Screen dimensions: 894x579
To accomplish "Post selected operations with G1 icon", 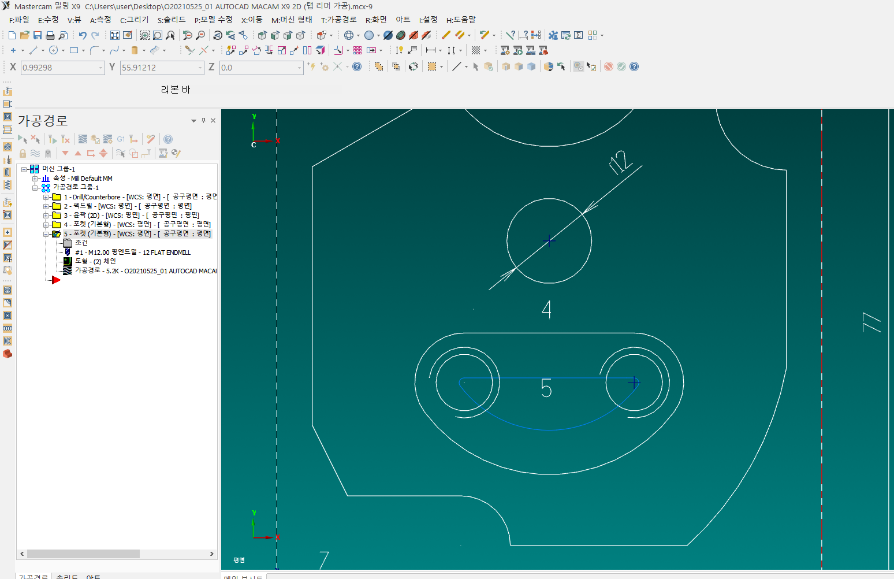I will coord(121,139).
